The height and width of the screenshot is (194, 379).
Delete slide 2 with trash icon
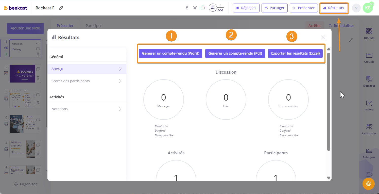[x=38, y=78]
